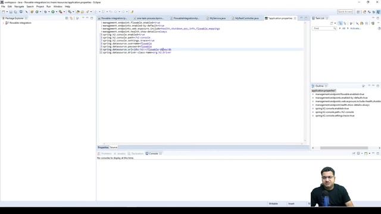Click the green Run button icon
The height and width of the screenshot is (214, 381).
[53, 12]
